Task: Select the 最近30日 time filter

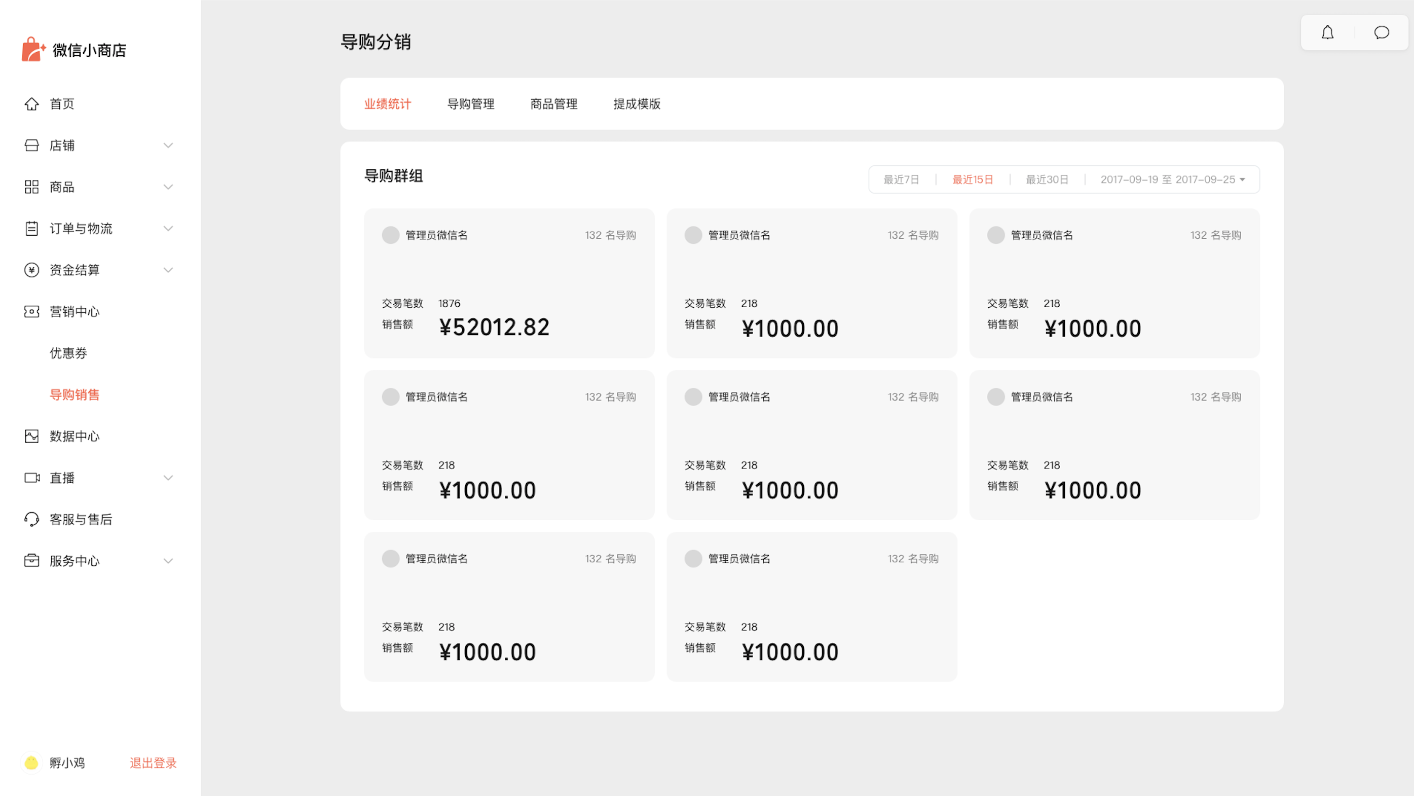Action: point(1047,179)
